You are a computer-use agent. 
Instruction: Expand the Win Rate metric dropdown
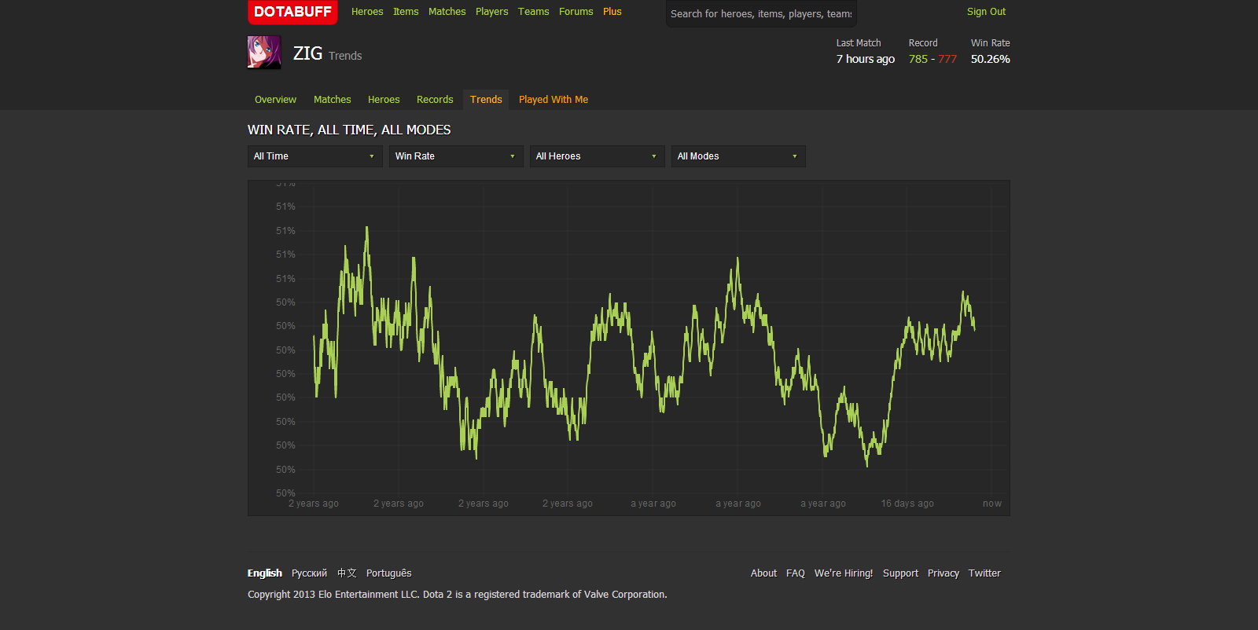[456, 156]
